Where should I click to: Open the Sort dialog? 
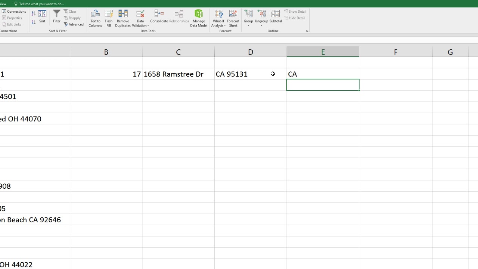point(42,16)
